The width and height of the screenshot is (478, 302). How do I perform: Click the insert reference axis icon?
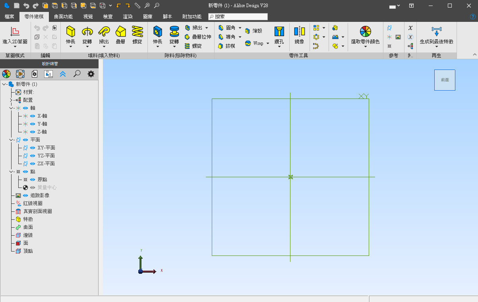click(389, 37)
